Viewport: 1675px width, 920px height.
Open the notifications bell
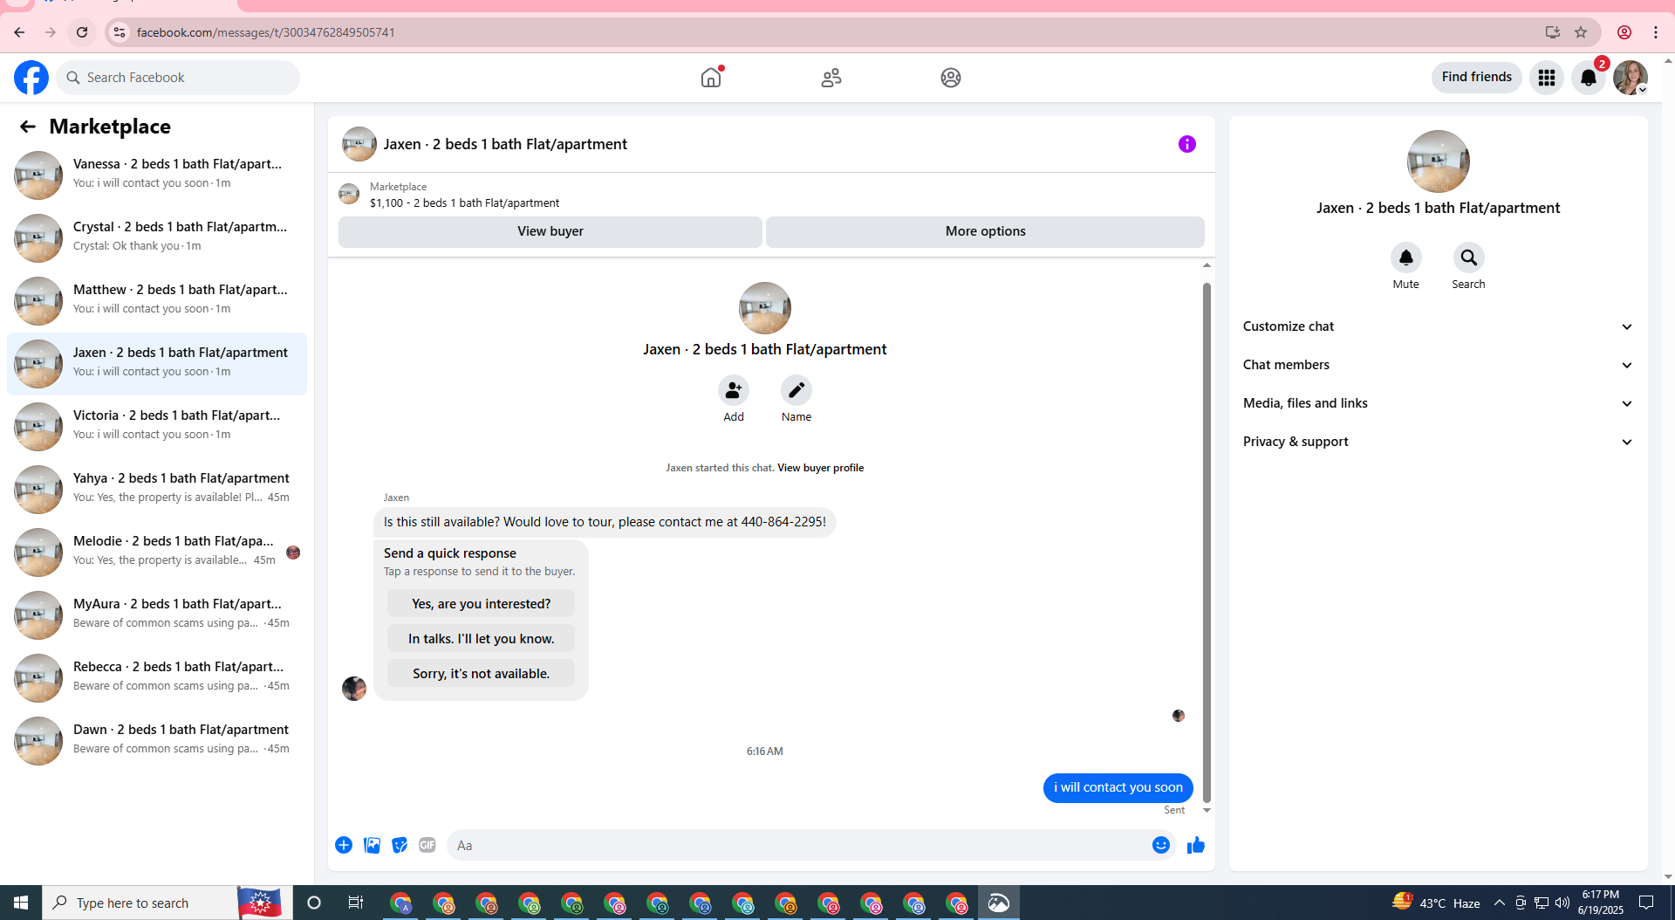pos(1589,78)
